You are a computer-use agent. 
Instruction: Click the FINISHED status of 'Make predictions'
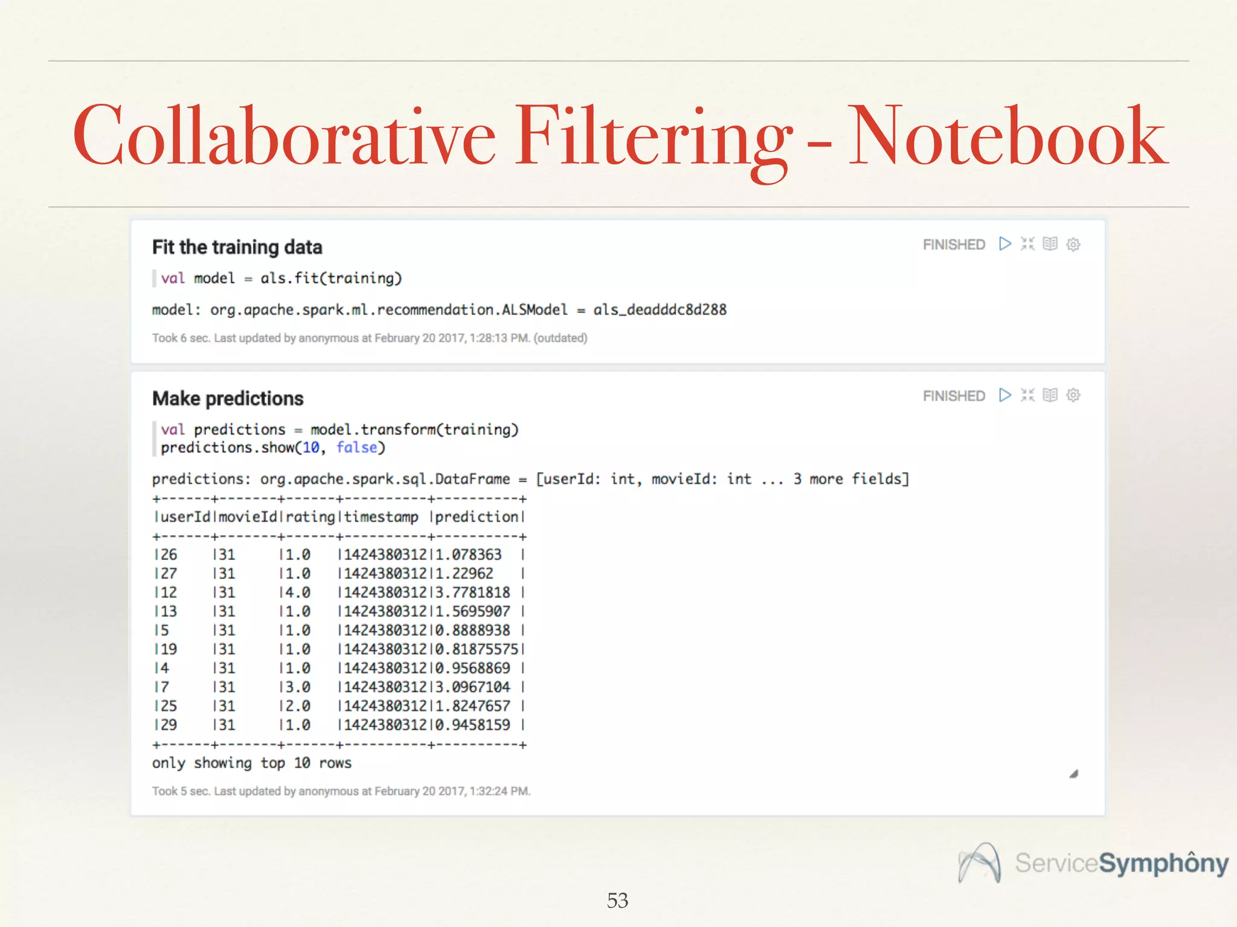(954, 396)
